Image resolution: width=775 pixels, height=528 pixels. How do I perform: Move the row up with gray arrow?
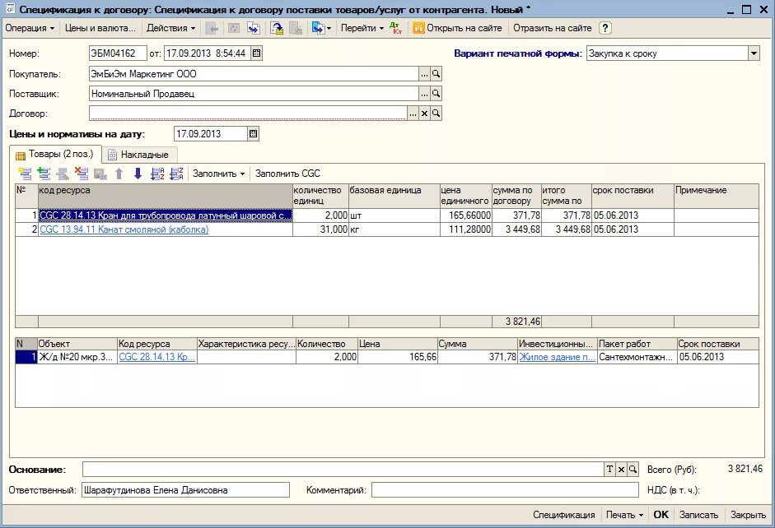[119, 174]
